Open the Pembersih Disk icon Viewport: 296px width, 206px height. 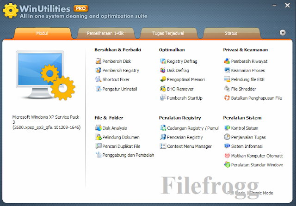99,61
